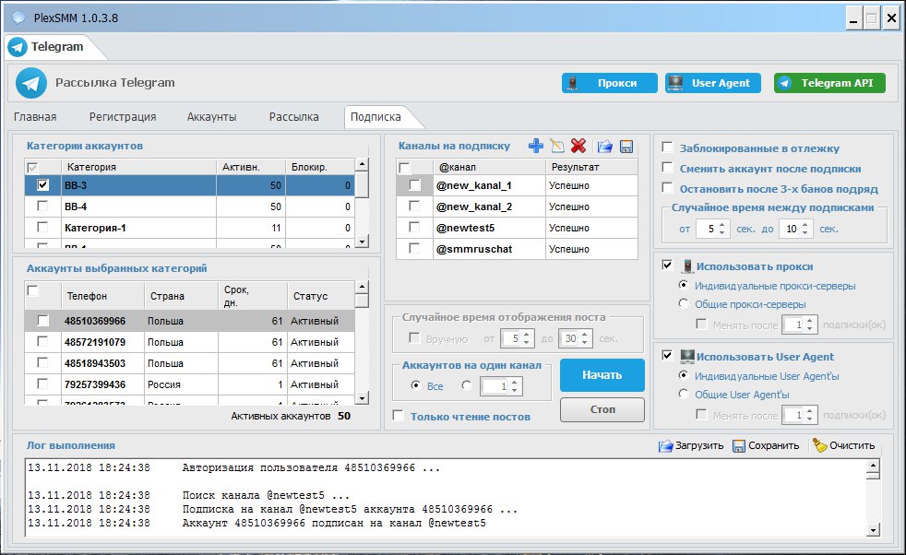Open channels file via folder icon
Screen dimensions: 906x555
click(604, 146)
